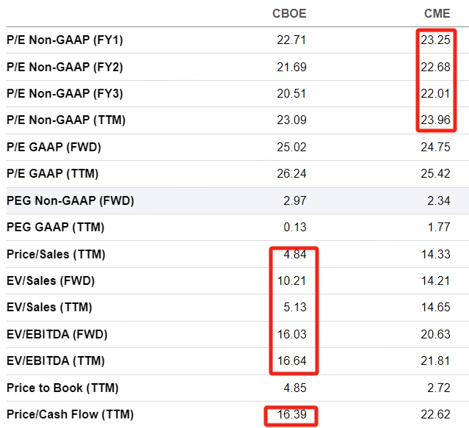This screenshot has width=469, height=428.
Task: Click the CME column header
Action: coord(437,13)
